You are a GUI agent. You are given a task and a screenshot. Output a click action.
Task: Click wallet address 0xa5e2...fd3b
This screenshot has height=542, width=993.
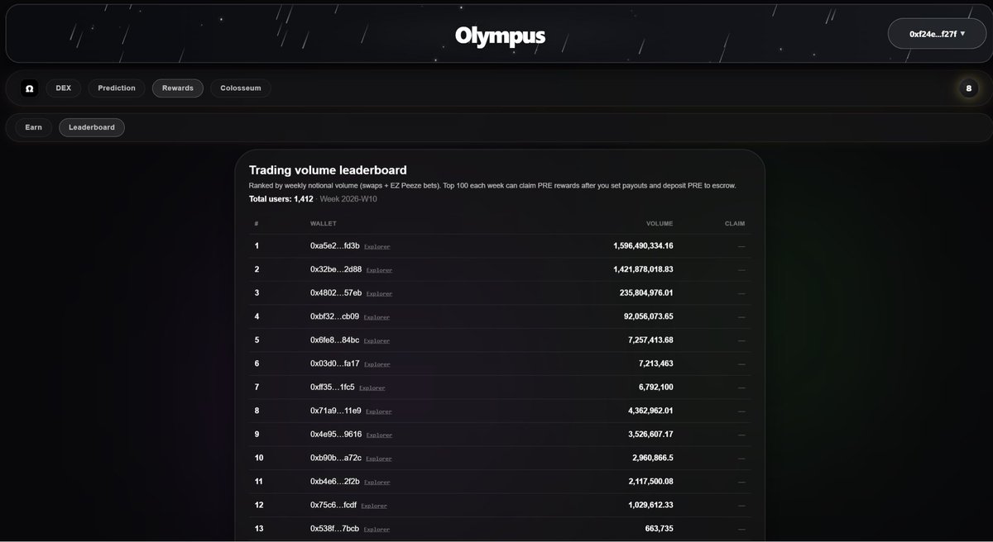click(x=334, y=246)
